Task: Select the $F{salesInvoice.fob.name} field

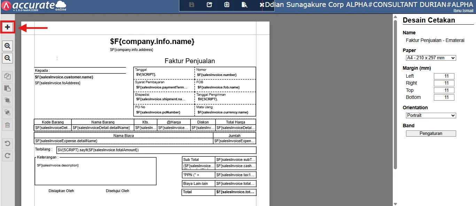Action: click(x=218, y=87)
